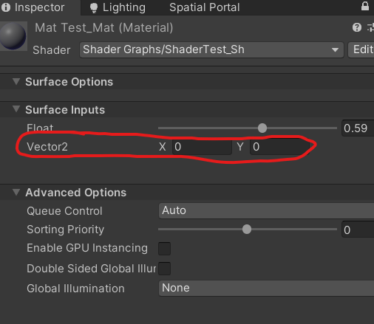This screenshot has height=324, width=374.
Task: Click the material preview sphere thumbnail
Action: pos(13,36)
